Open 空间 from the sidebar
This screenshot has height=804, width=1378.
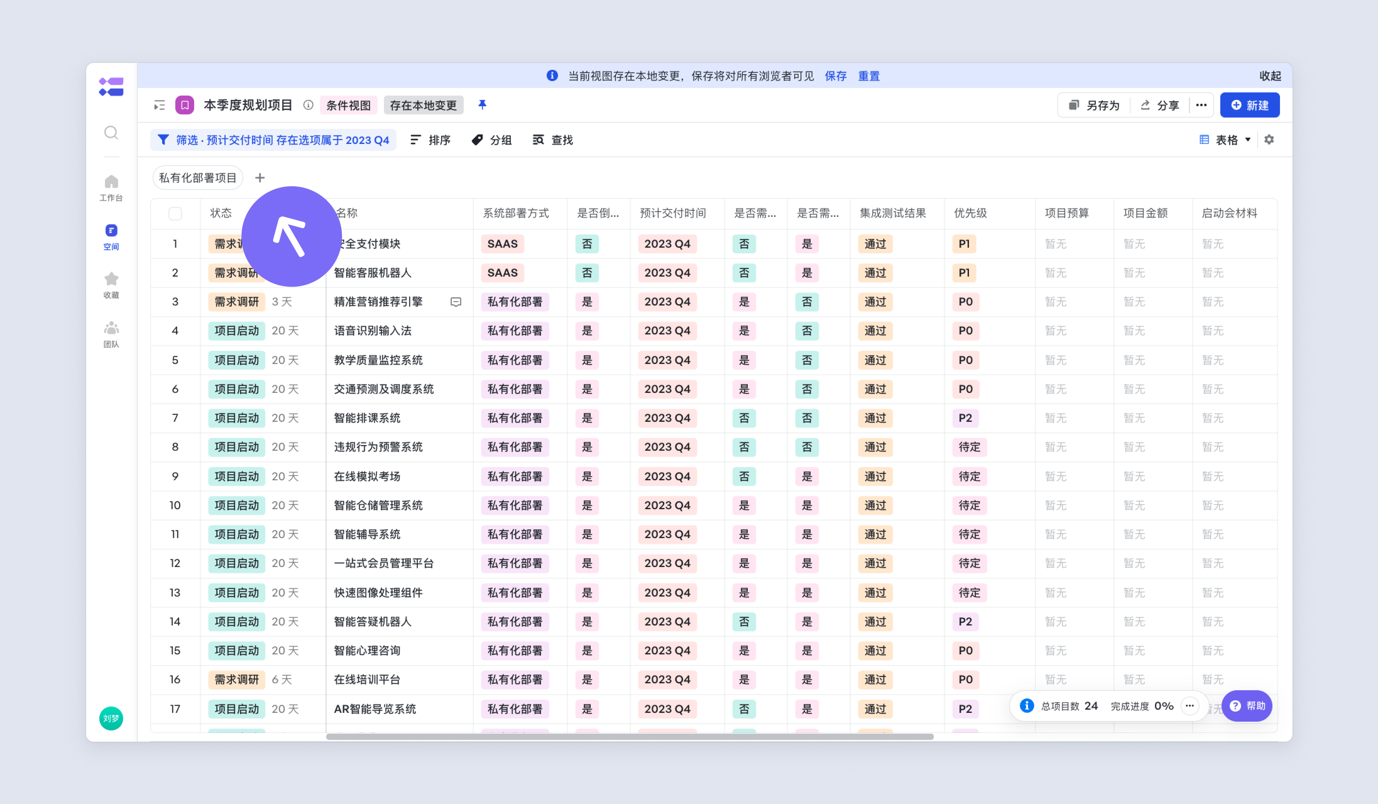(x=111, y=237)
